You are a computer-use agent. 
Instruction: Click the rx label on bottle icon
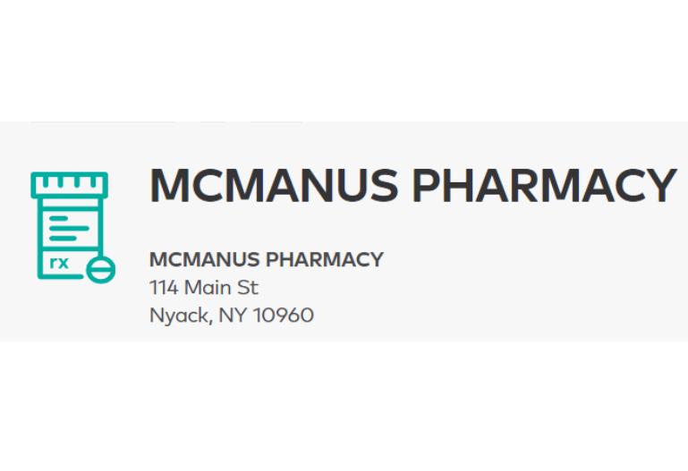(59, 263)
